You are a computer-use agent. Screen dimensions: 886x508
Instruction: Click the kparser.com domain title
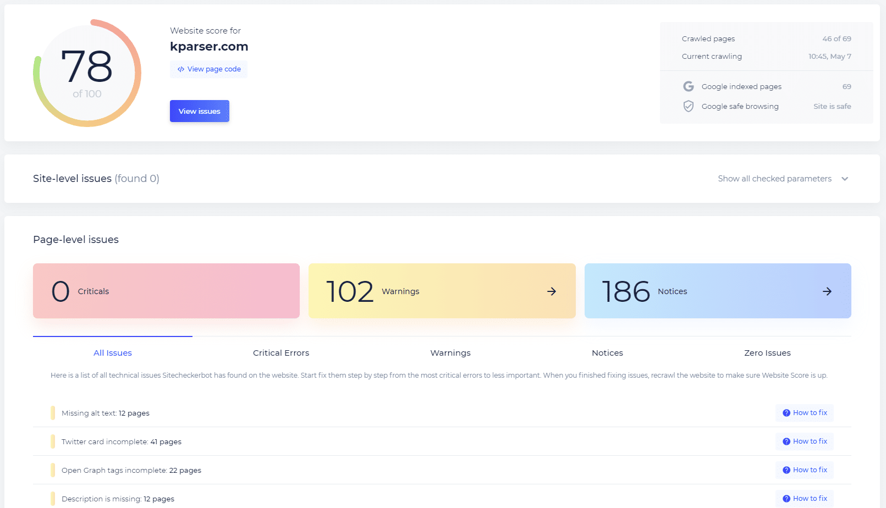click(209, 47)
